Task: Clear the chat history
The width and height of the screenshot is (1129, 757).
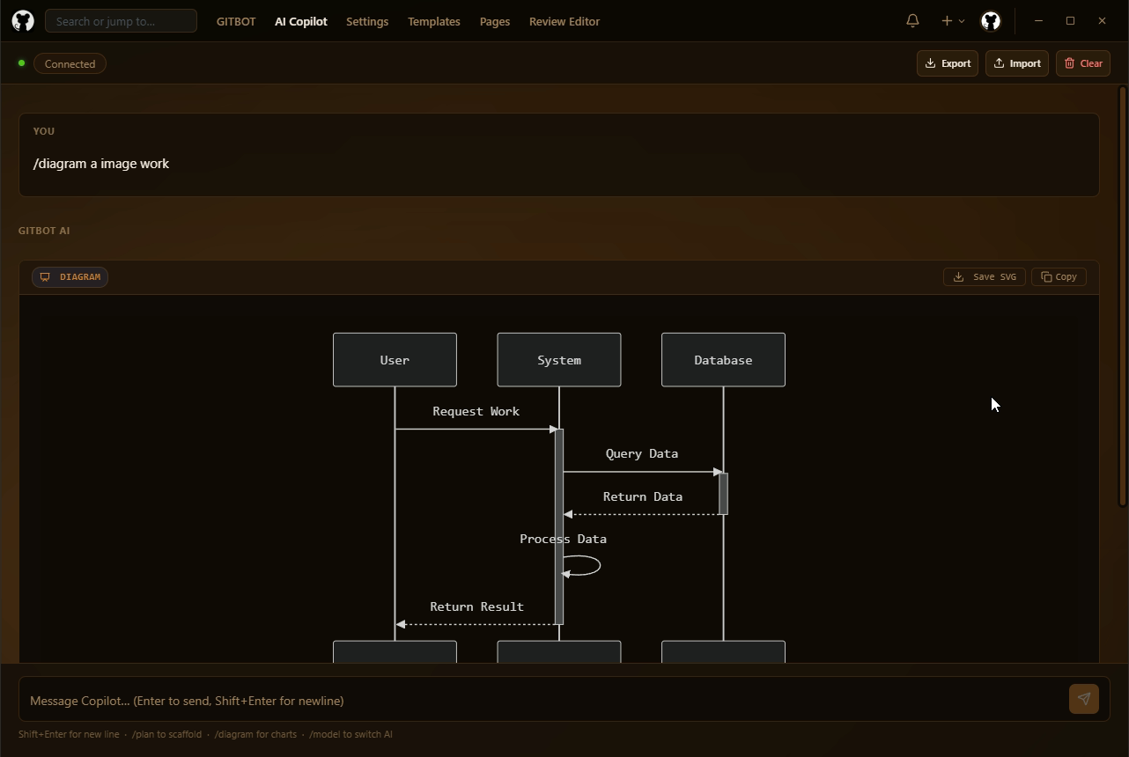Action: pos(1082,63)
